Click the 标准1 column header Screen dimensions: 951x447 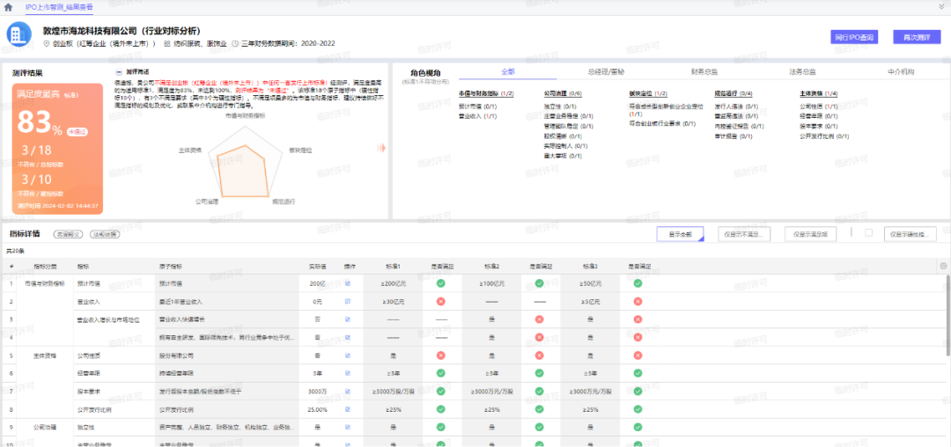tap(393, 266)
